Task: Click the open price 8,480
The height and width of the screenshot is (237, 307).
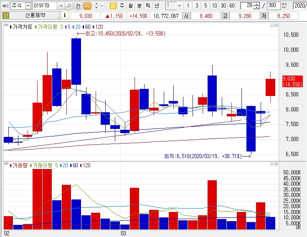Action: point(206,16)
